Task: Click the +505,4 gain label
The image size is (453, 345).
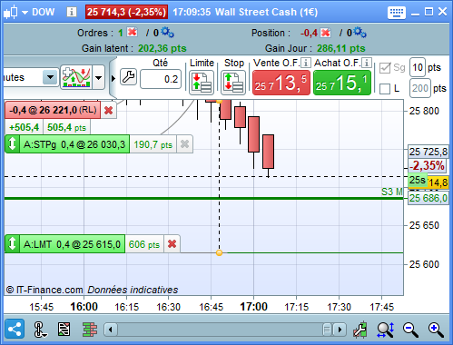Action: 25,127
